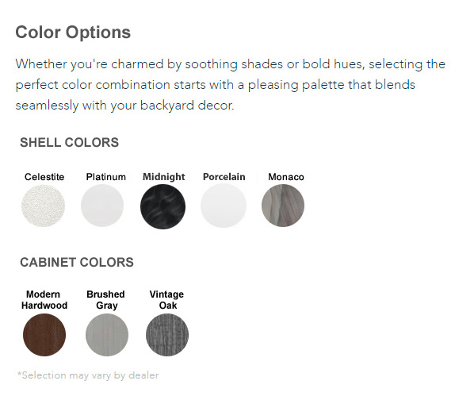455x400 pixels.
Task: Click the selection may vary by dealer note
Action: (x=88, y=375)
